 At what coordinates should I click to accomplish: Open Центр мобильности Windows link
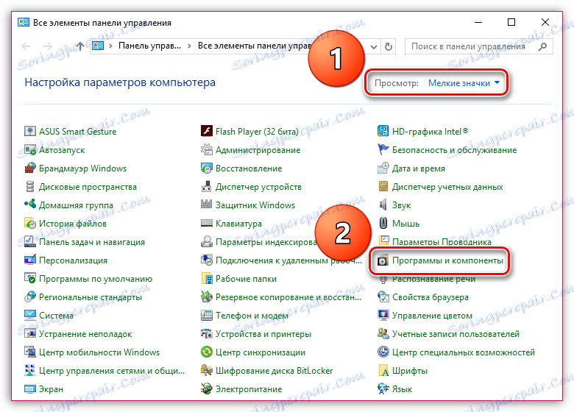[99, 352]
